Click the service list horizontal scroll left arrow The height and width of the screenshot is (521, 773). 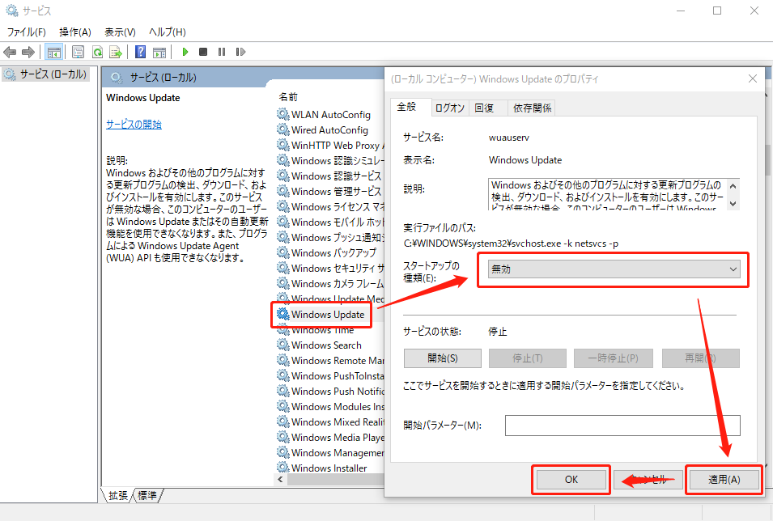pyautogui.click(x=280, y=479)
